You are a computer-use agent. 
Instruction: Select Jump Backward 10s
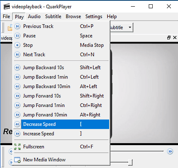coord(61,67)
